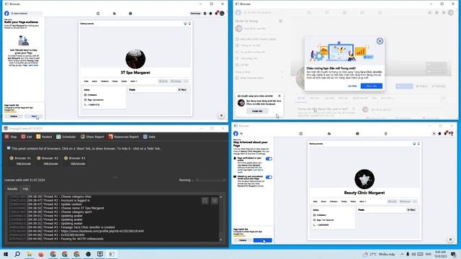Open the Resources Report

pyautogui.click(x=123, y=137)
